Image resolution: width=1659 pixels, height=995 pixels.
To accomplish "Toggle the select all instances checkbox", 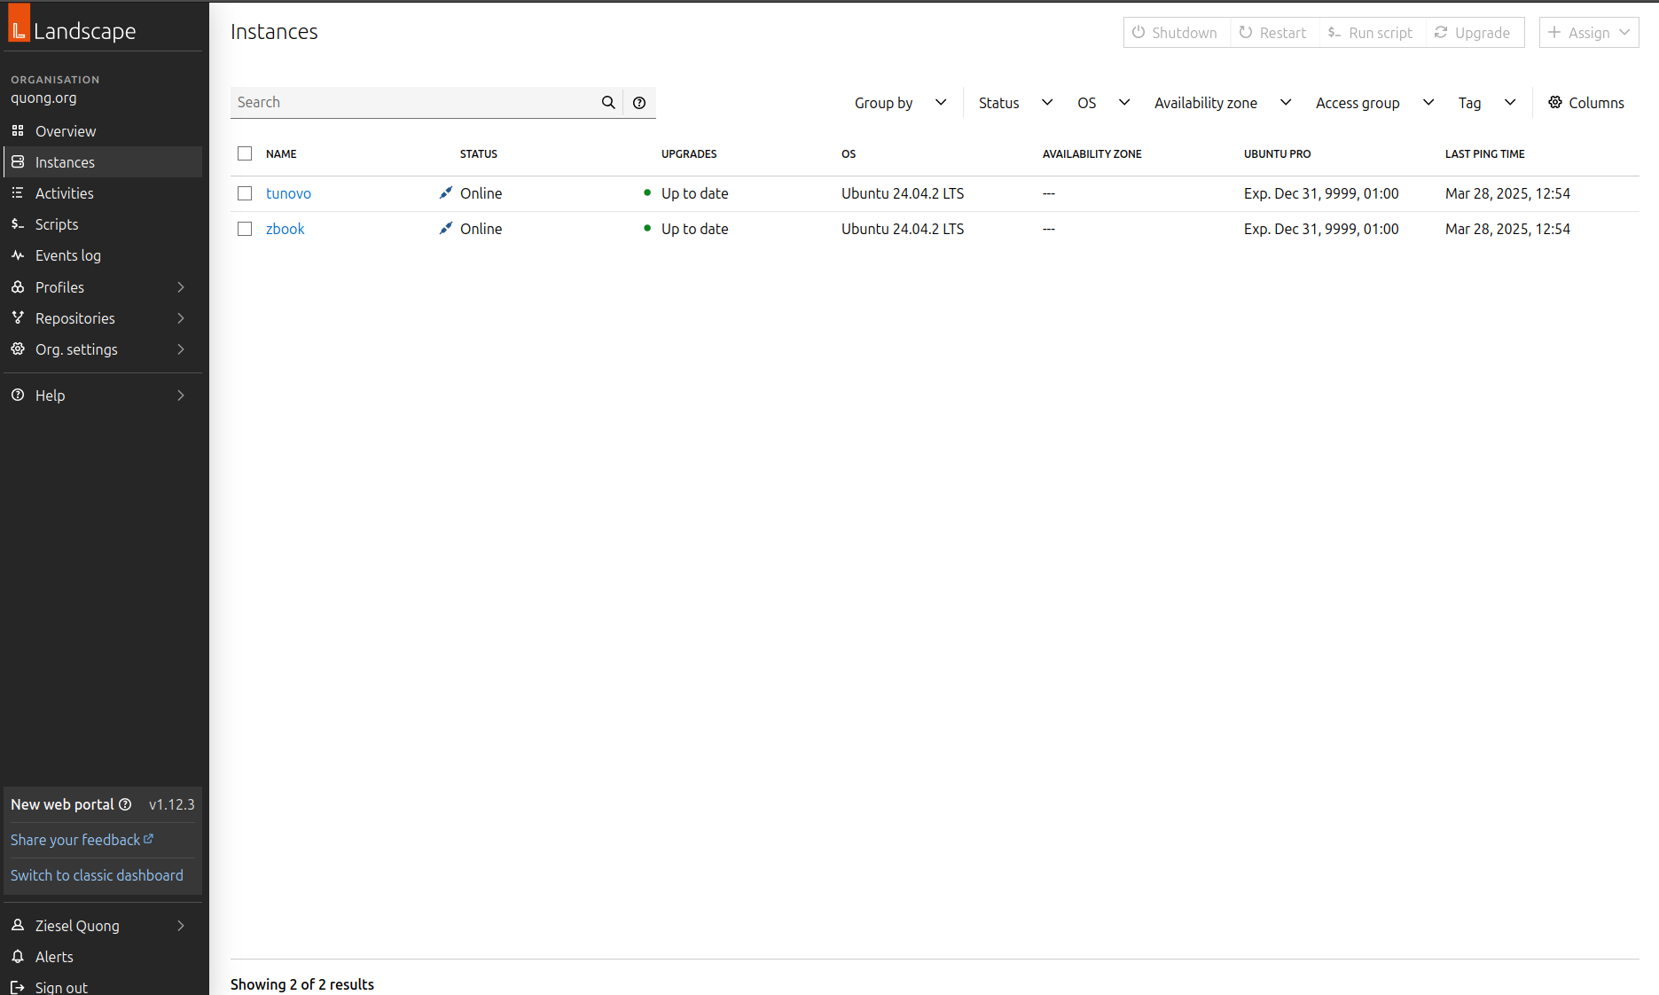I will point(245,153).
